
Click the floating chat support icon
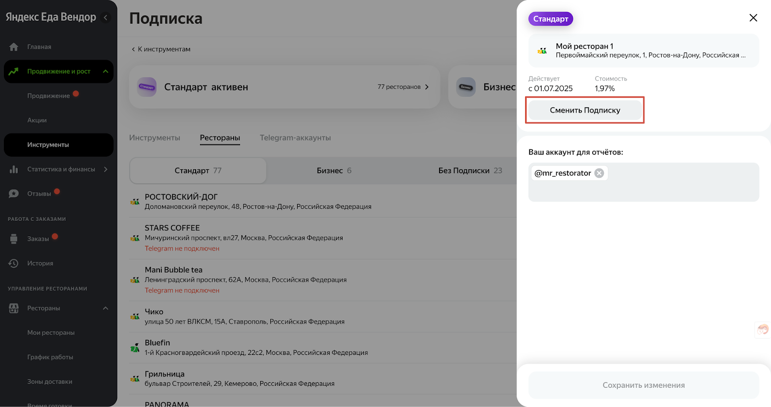click(763, 329)
